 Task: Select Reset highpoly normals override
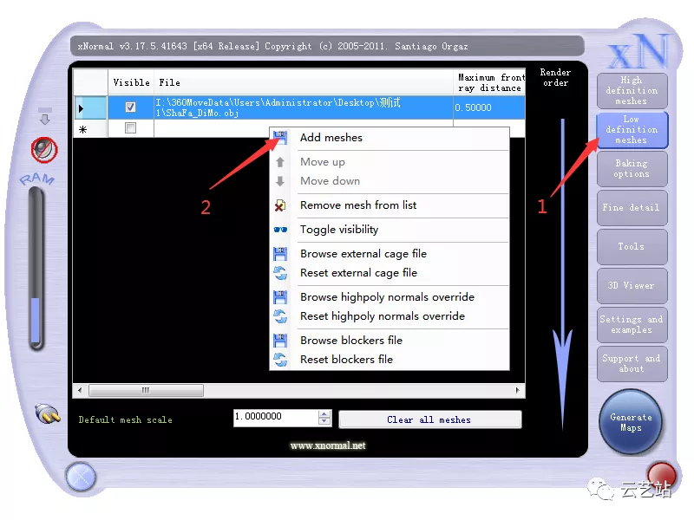[390, 316]
